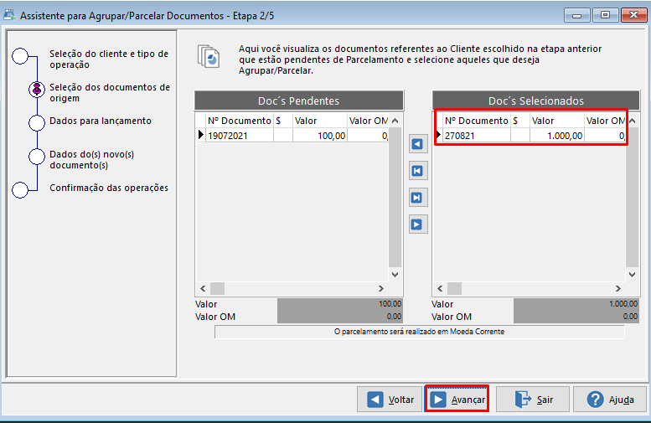
Task: Open Ajuda help
Action: coord(609,400)
